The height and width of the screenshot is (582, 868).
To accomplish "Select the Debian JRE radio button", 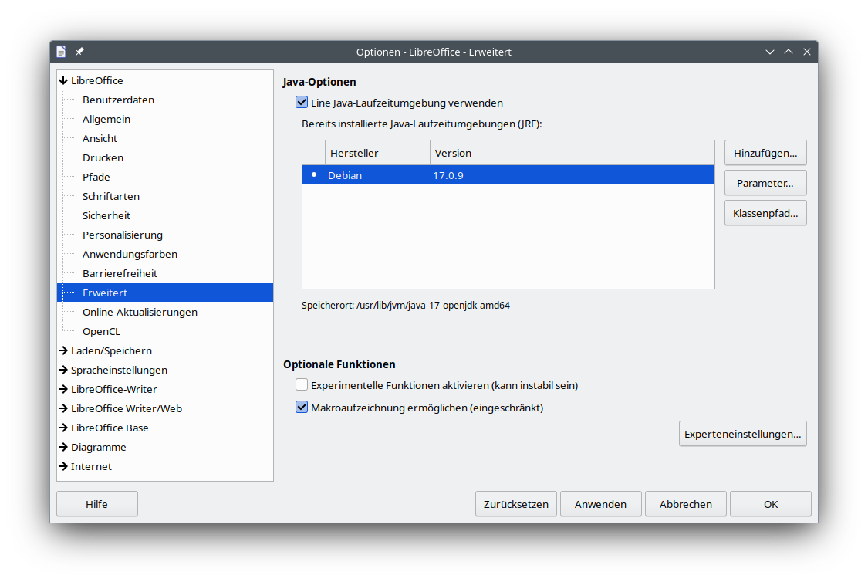I will click(x=314, y=175).
